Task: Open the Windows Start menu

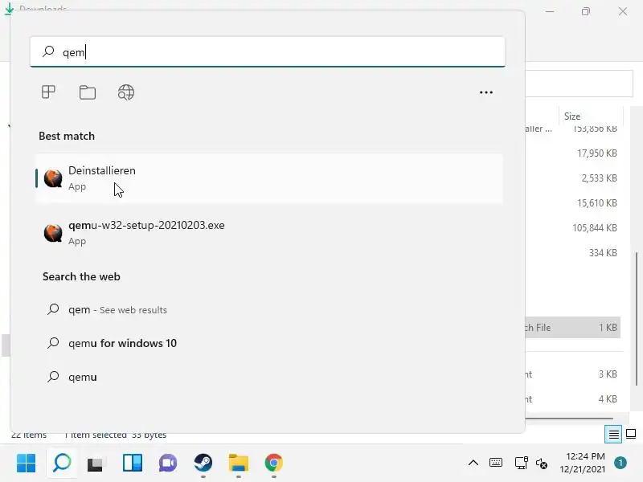Action: coord(27,464)
